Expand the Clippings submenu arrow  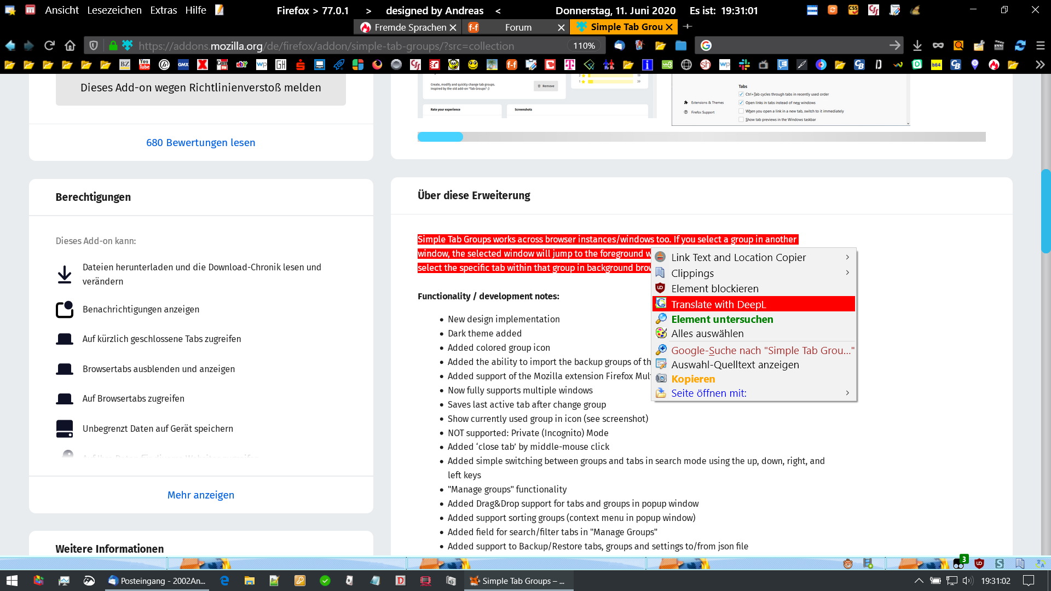tap(847, 273)
